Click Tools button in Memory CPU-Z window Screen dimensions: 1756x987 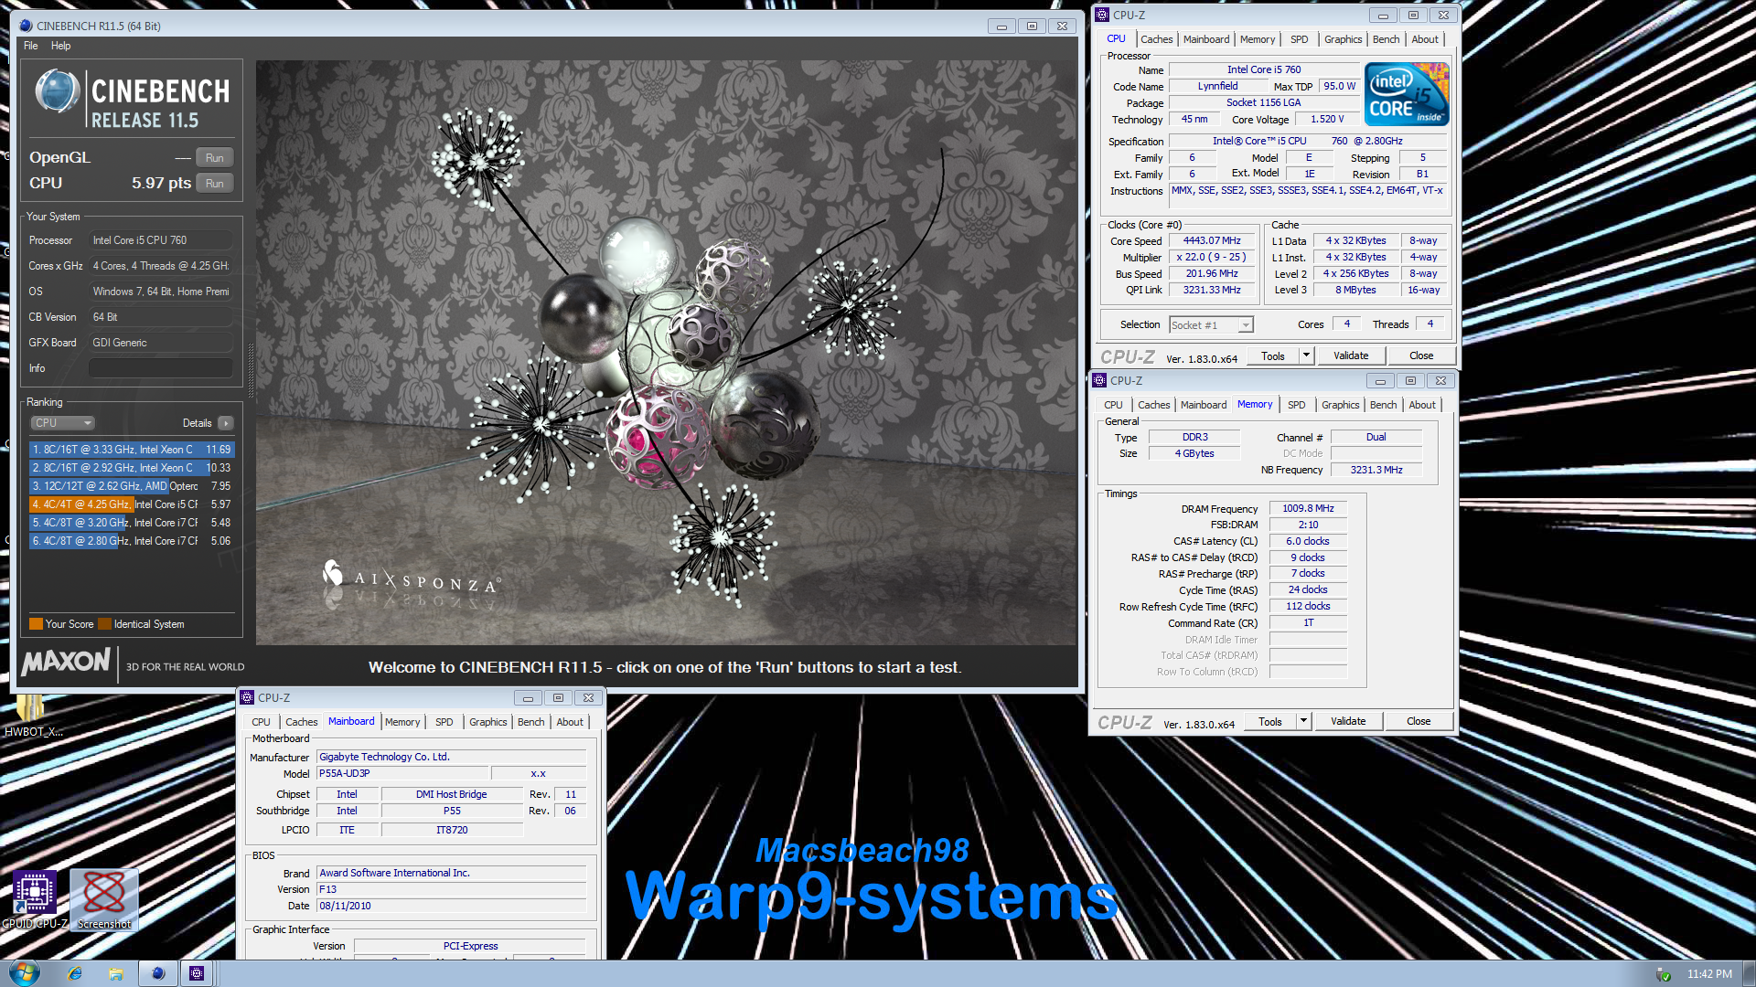pos(1269,721)
